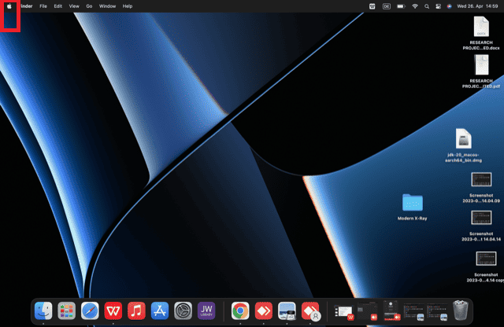Show battery status dropdown
504x327 pixels.
pyautogui.click(x=401, y=6)
